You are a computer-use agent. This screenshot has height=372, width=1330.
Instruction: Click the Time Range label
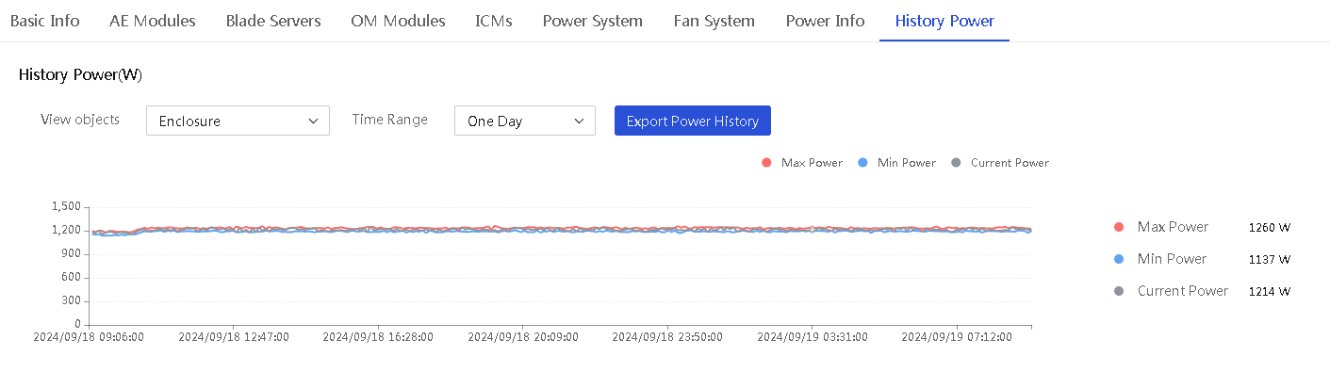coord(390,120)
